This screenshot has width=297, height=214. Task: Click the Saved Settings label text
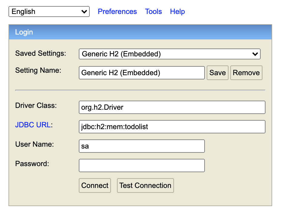coord(41,54)
